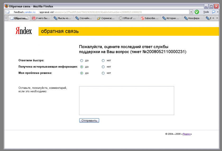This screenshot has height=151, width=222.
Task: Open the Яндекс footer link
Action: pos(187,134)
